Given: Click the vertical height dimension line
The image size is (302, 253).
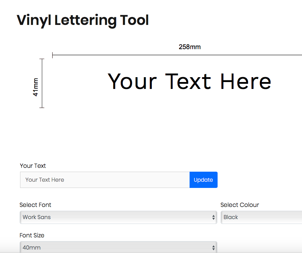Looking at the screenshot, I should click(42, 83).
